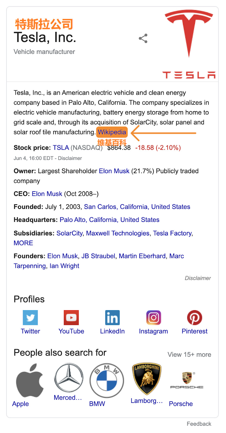
Task: Click View 15+ more
Action: coord(189,354)
